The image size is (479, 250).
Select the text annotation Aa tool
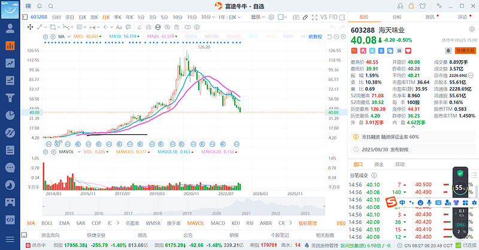[x=119, y=27]
